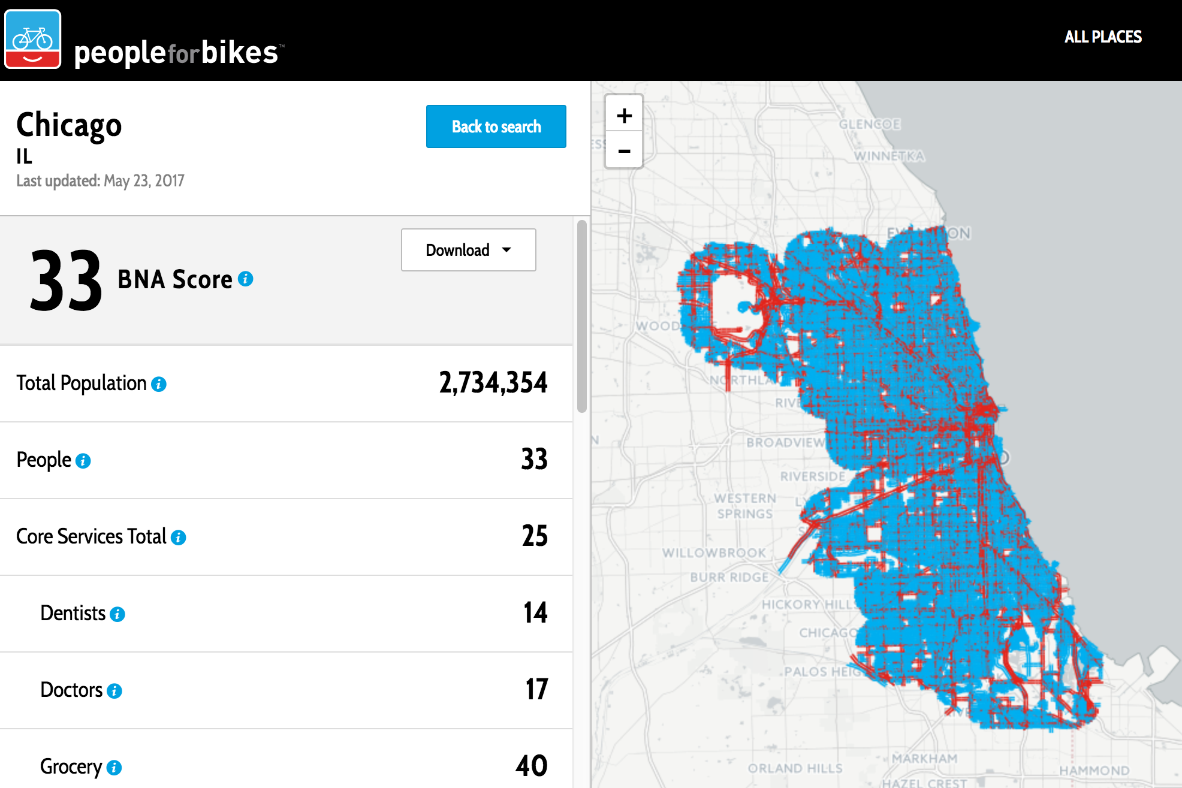Open the People metric info tooltip
Image resolution: width=1182 pixels, height=788 pixels.
pos(83,461)
